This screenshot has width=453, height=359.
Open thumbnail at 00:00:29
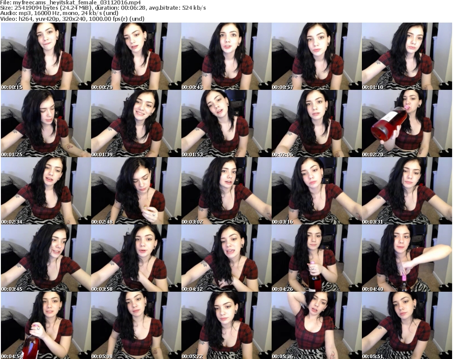136,56
